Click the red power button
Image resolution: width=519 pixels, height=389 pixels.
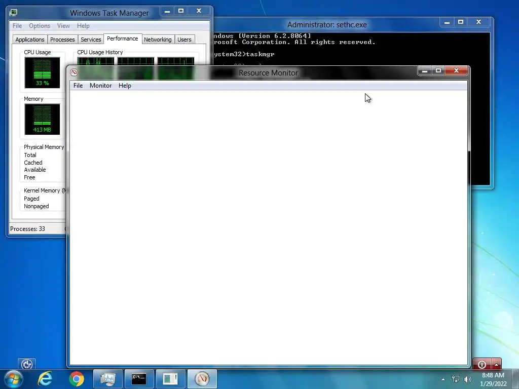tap(481, 364)
